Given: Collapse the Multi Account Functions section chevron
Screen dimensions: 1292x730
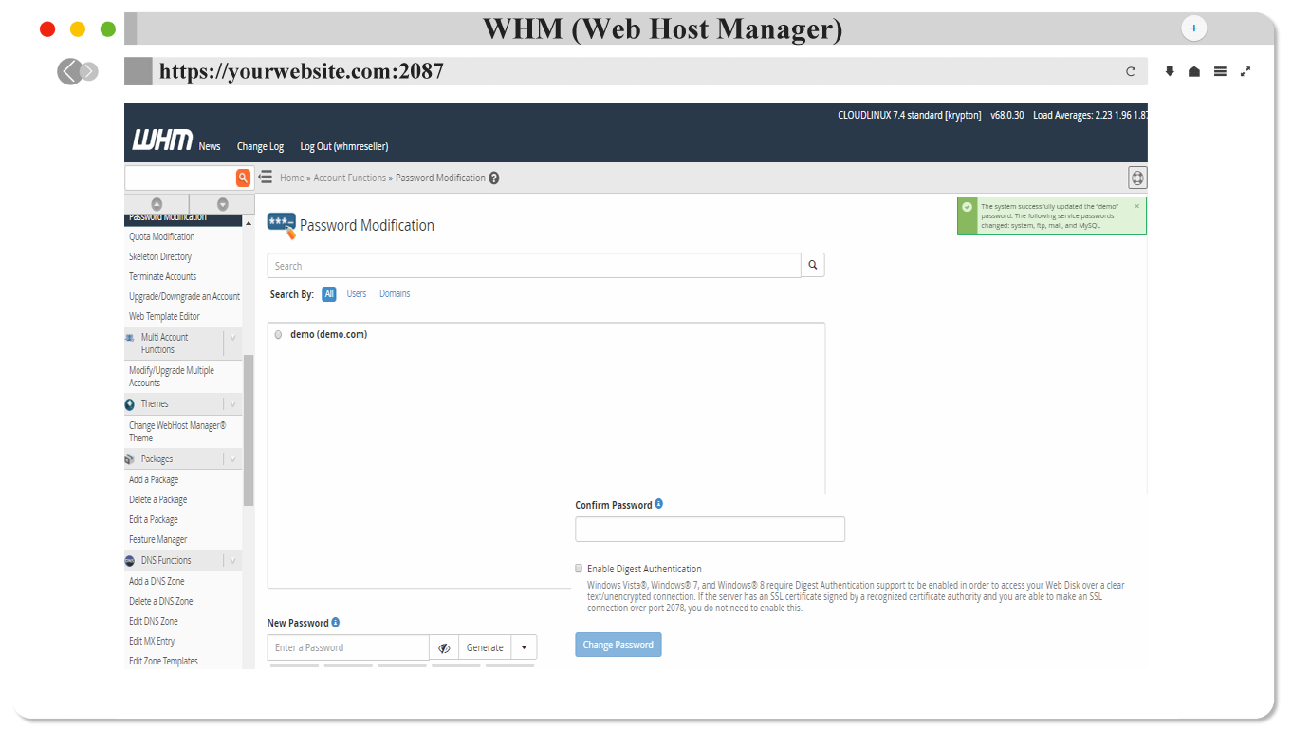Looking at the screenshot, I should (232, 338).
